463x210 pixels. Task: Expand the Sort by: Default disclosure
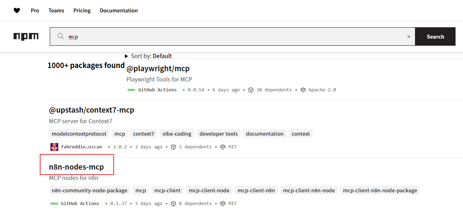pyautogui.click(x=148, y=56)
